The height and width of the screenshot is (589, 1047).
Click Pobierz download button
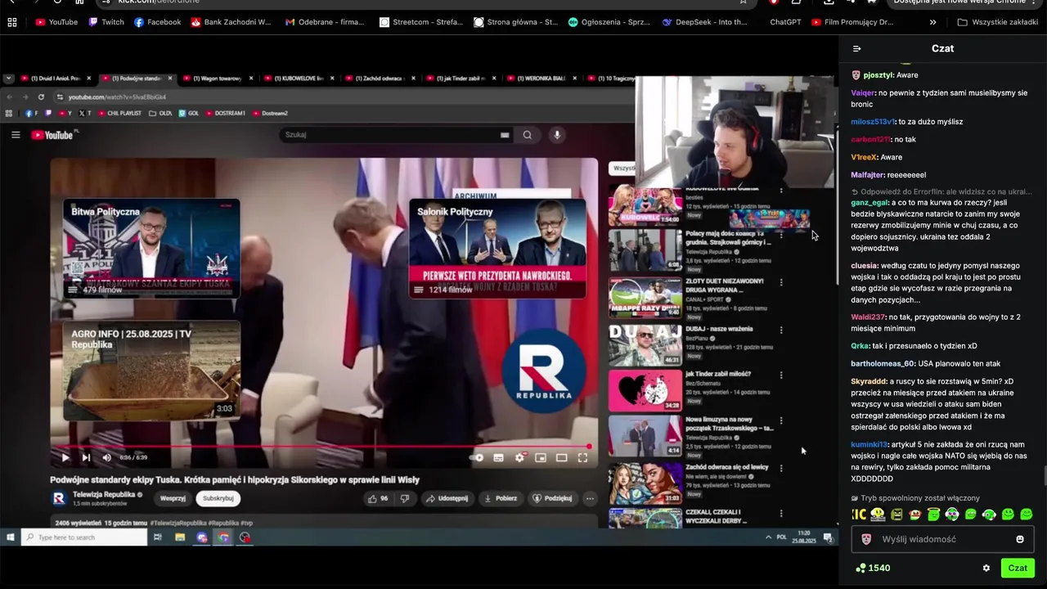pyautogui.click(x=500, y=498)
